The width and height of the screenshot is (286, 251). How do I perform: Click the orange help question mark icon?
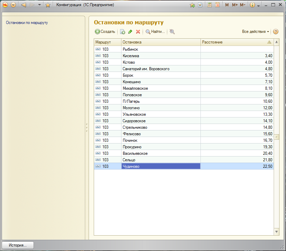tap(276, 32)
